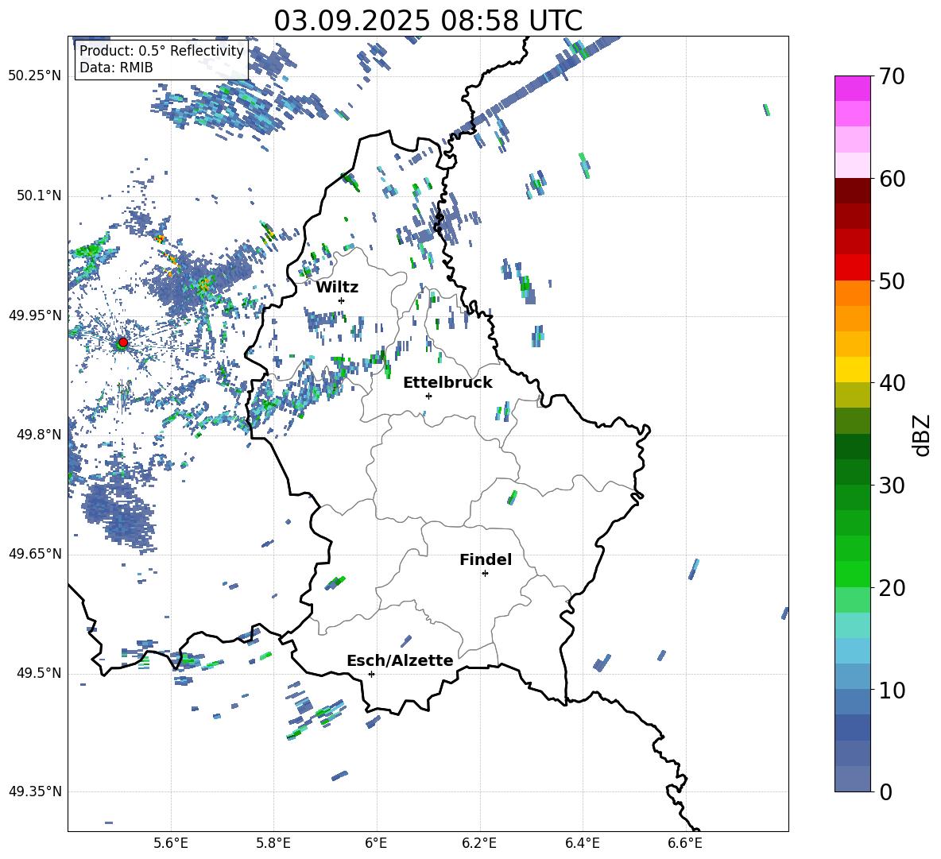The height and width of the screenshot is (859, 941).
Task: Click the 50.1°N latitude label
Action: coord(39,195)
